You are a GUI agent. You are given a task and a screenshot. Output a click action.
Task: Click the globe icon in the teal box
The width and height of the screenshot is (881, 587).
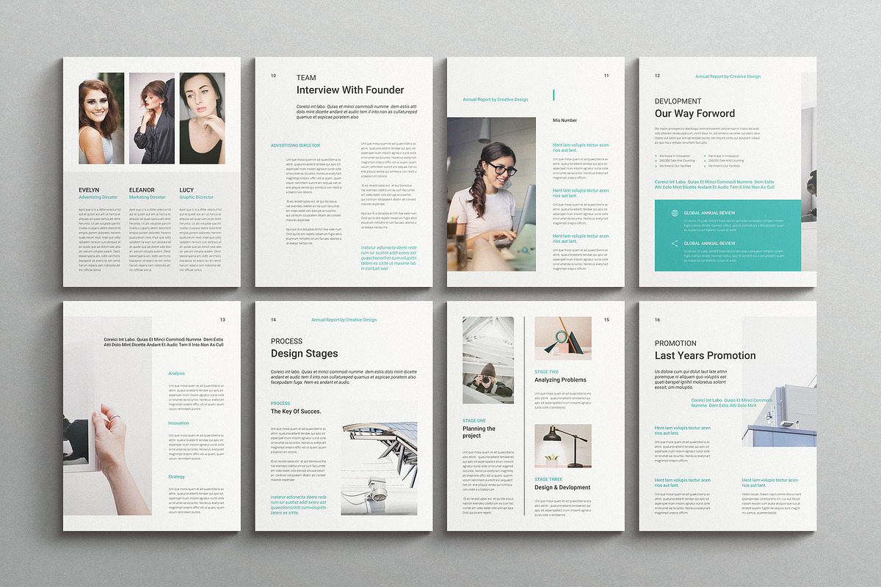click(x=675, y=214)
